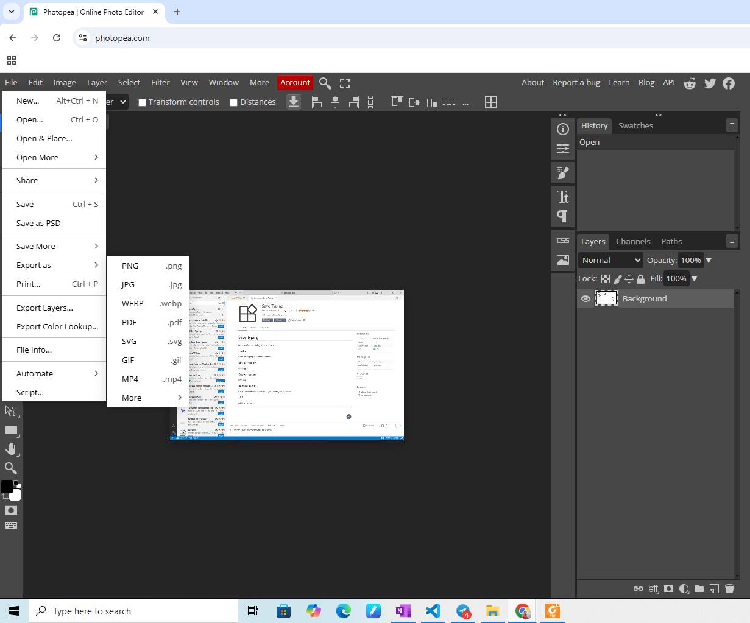Open the Info panel icon

[x=563, y=129]
